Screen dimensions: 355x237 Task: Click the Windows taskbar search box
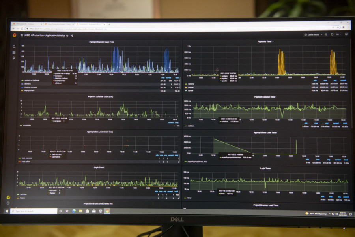pyautogui.click(x=35, y=211)
